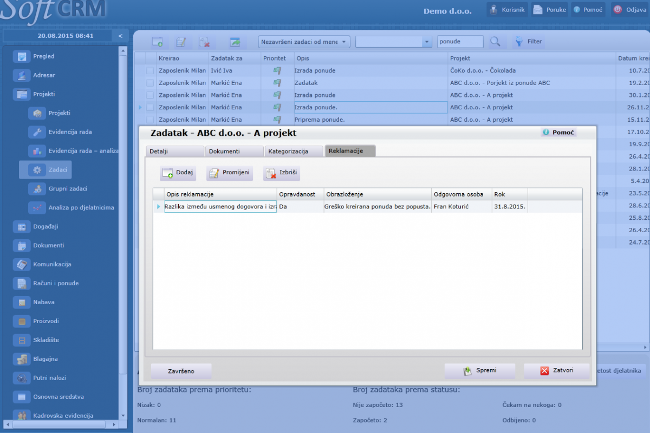
Task: Click Odjava to log out
Action: [630, 10]
